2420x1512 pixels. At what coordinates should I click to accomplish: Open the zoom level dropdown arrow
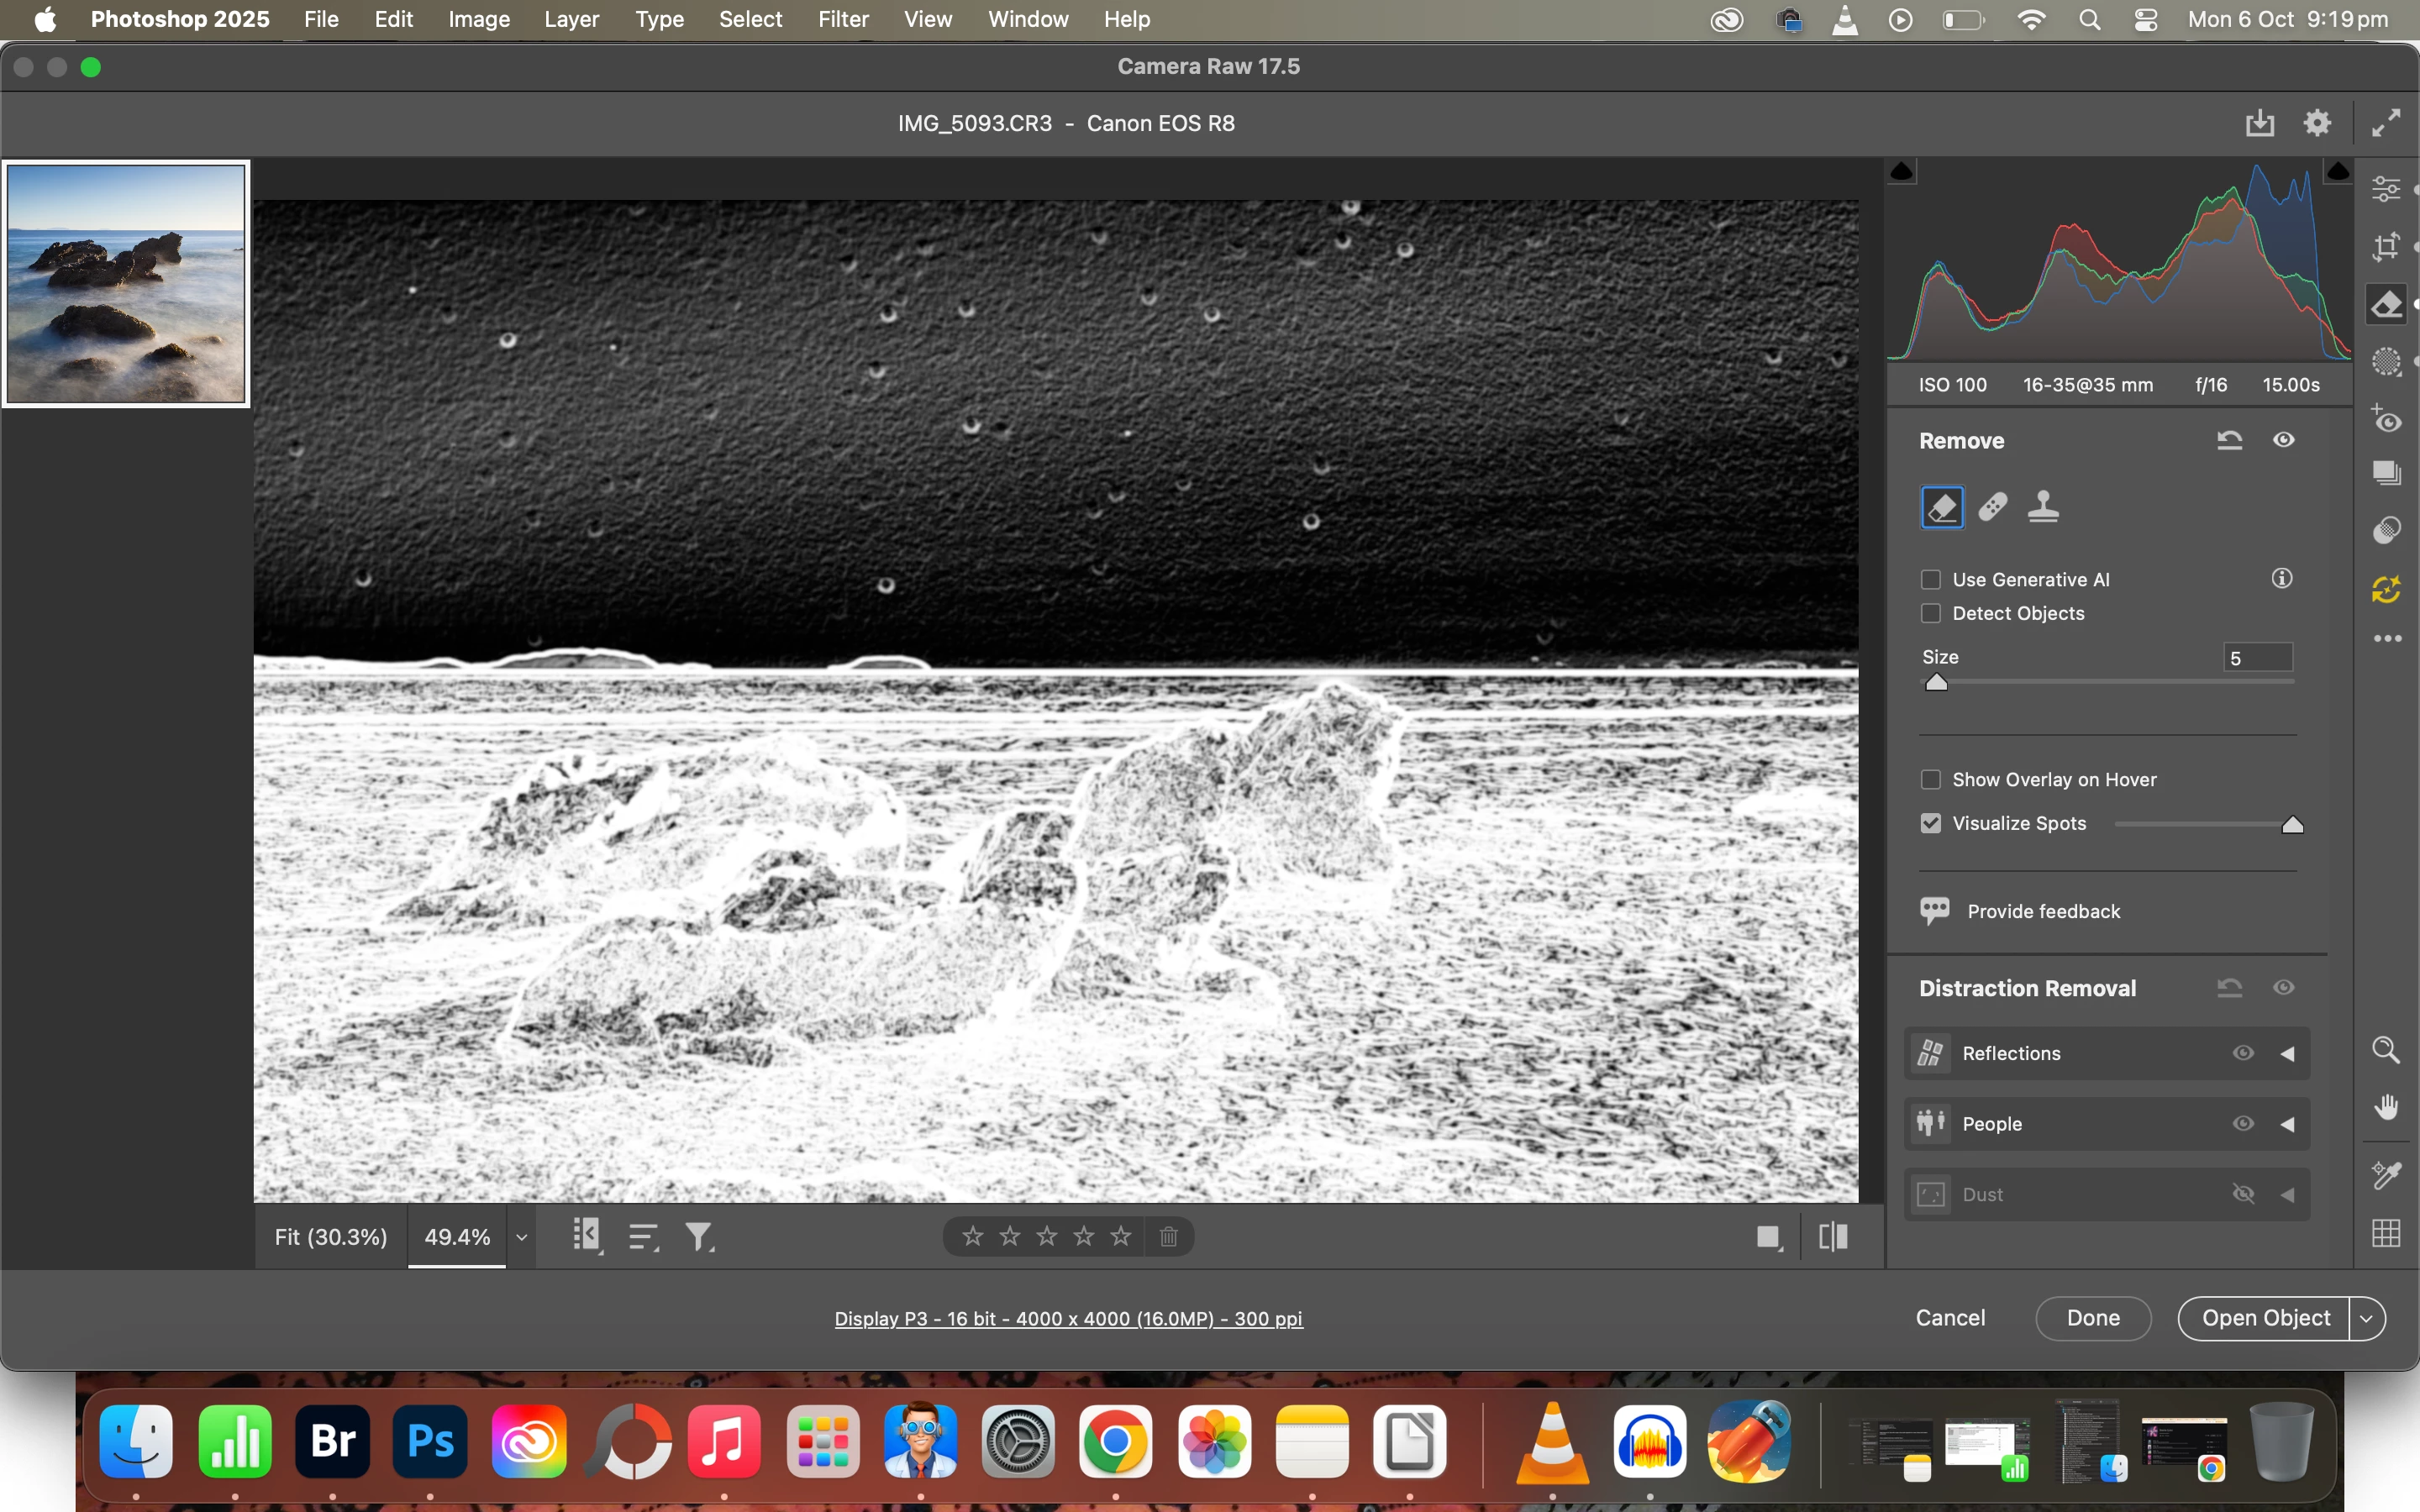521,1237
